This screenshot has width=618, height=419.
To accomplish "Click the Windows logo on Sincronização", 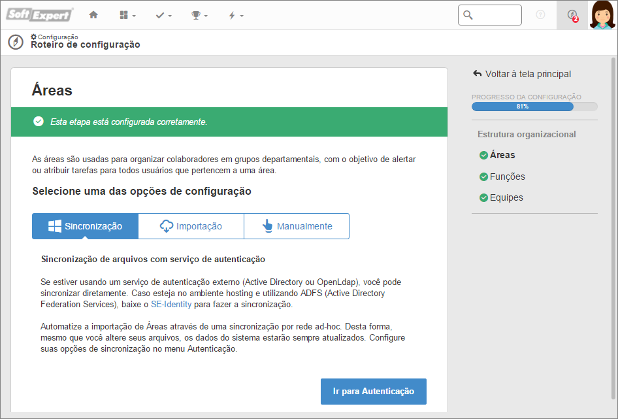I will (x=55, y=226).
